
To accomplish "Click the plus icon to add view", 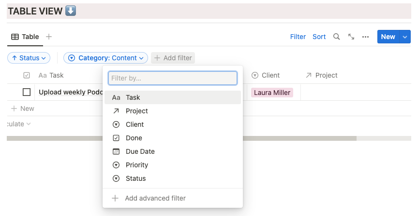I will 49,37.
